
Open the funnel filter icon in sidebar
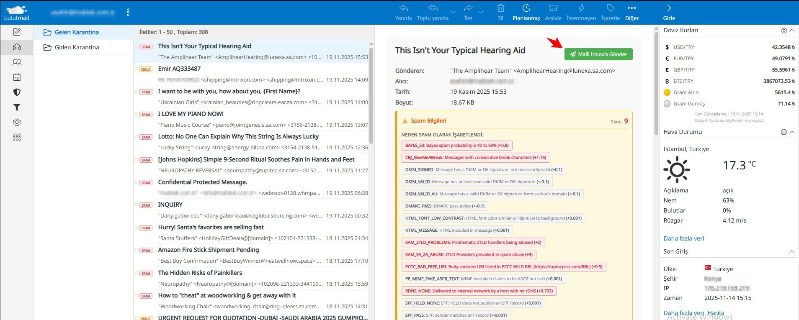tap(17, 107)
